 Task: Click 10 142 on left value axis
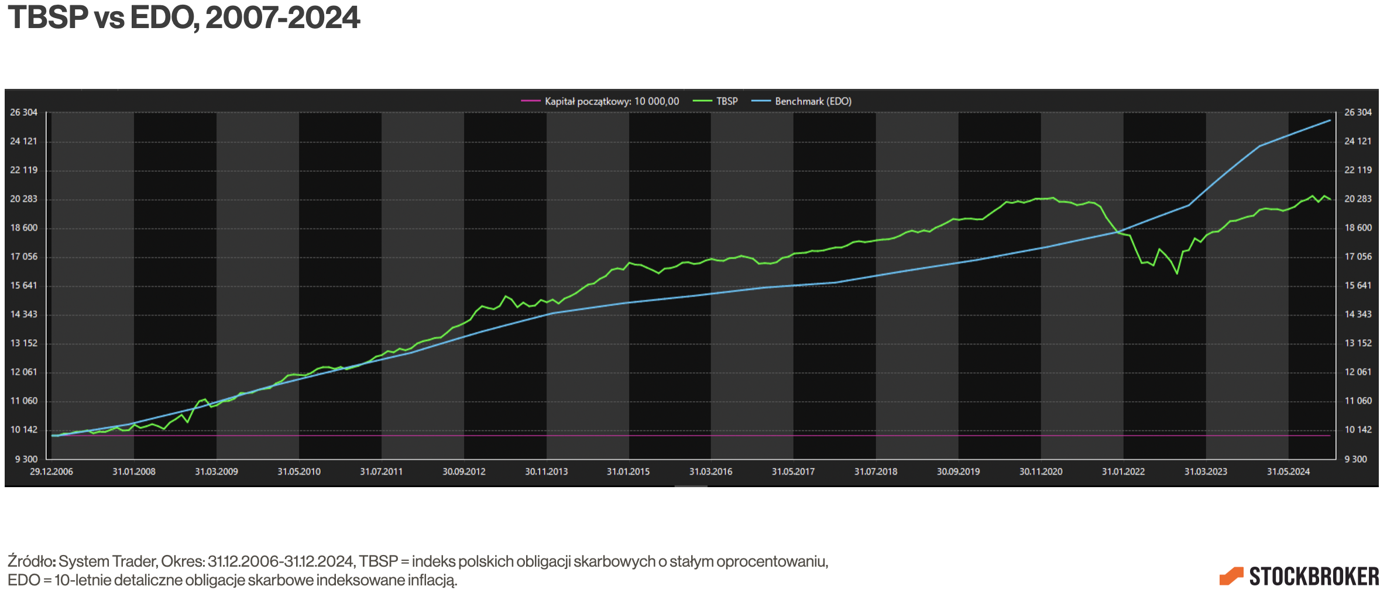click(x=23, y=430)
